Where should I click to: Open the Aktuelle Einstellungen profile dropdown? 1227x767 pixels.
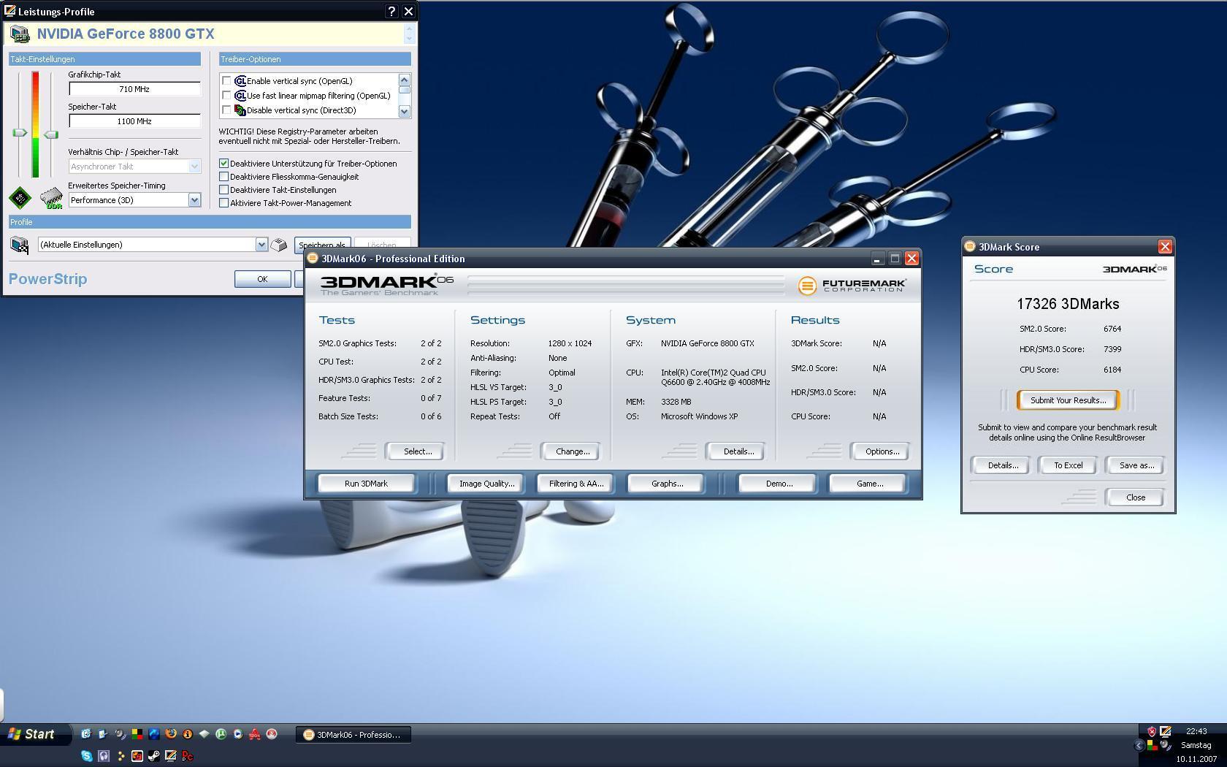261,245
